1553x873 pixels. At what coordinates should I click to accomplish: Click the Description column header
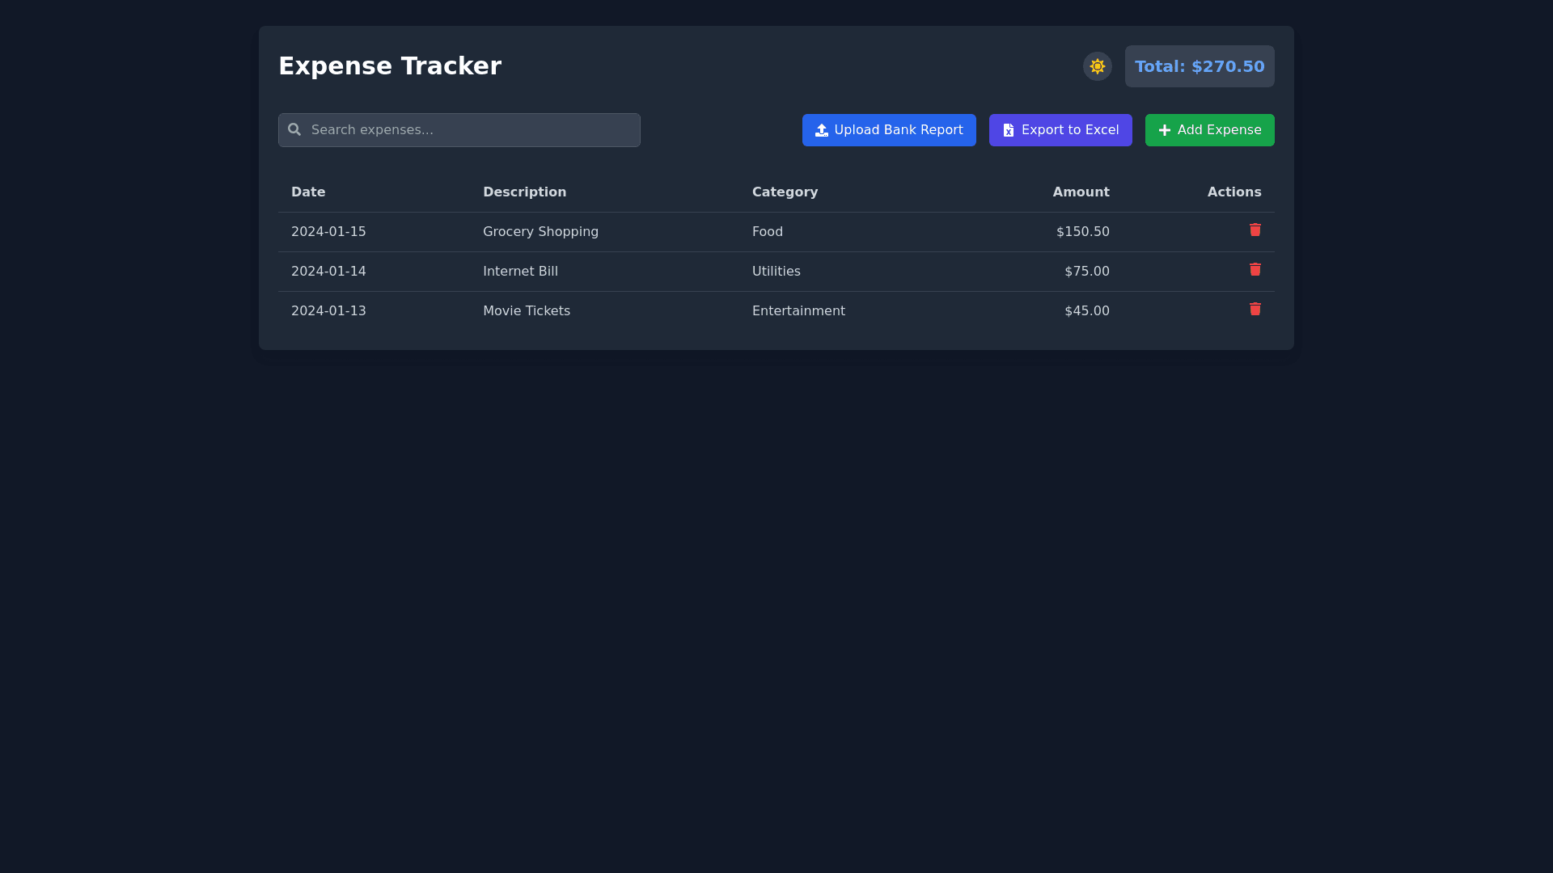click(524, 192)
